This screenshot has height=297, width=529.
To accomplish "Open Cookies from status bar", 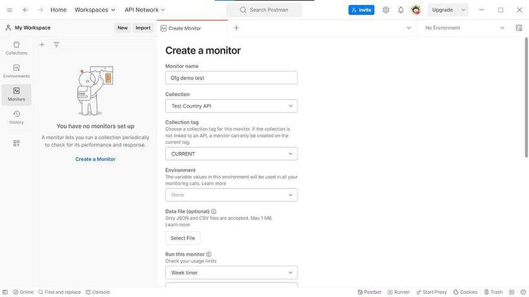I will click(x=465, y=292).
